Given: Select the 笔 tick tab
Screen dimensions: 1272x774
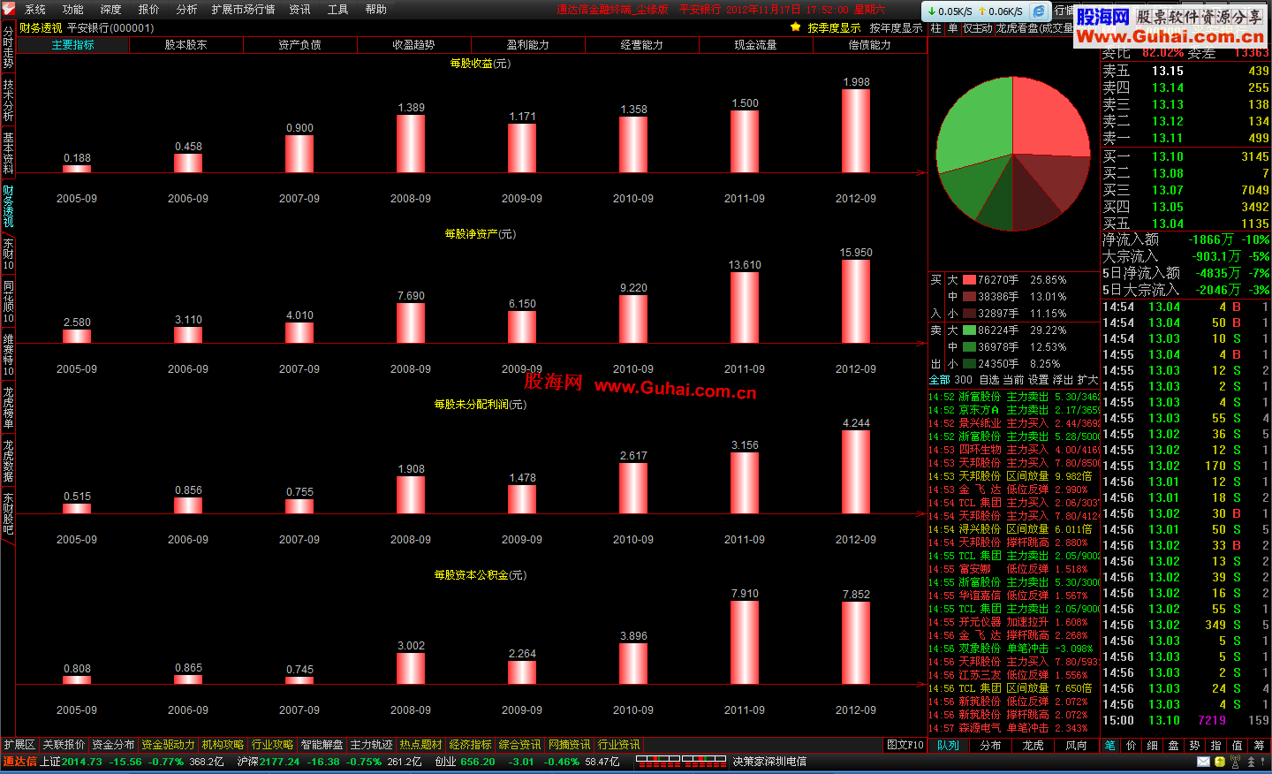Looking at the screenshot, I should pyautogui.click(x=1110, y=746).
